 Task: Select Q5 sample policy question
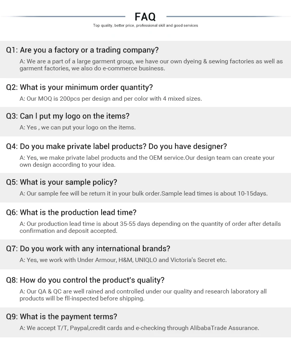click(x=62, y=182)
